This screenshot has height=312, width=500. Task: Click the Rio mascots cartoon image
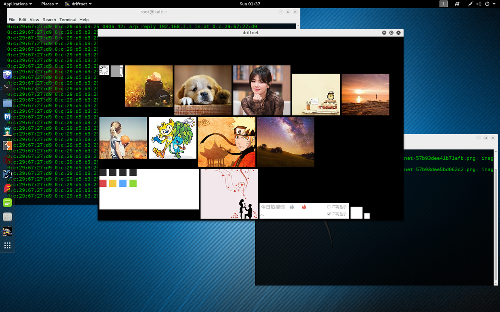pyautogui.click(x=173, y=138)
